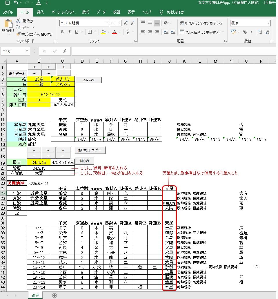The image size is (278, 299).
Task: Open the Name Box dropdown arrow
Action: click(27, 51)
